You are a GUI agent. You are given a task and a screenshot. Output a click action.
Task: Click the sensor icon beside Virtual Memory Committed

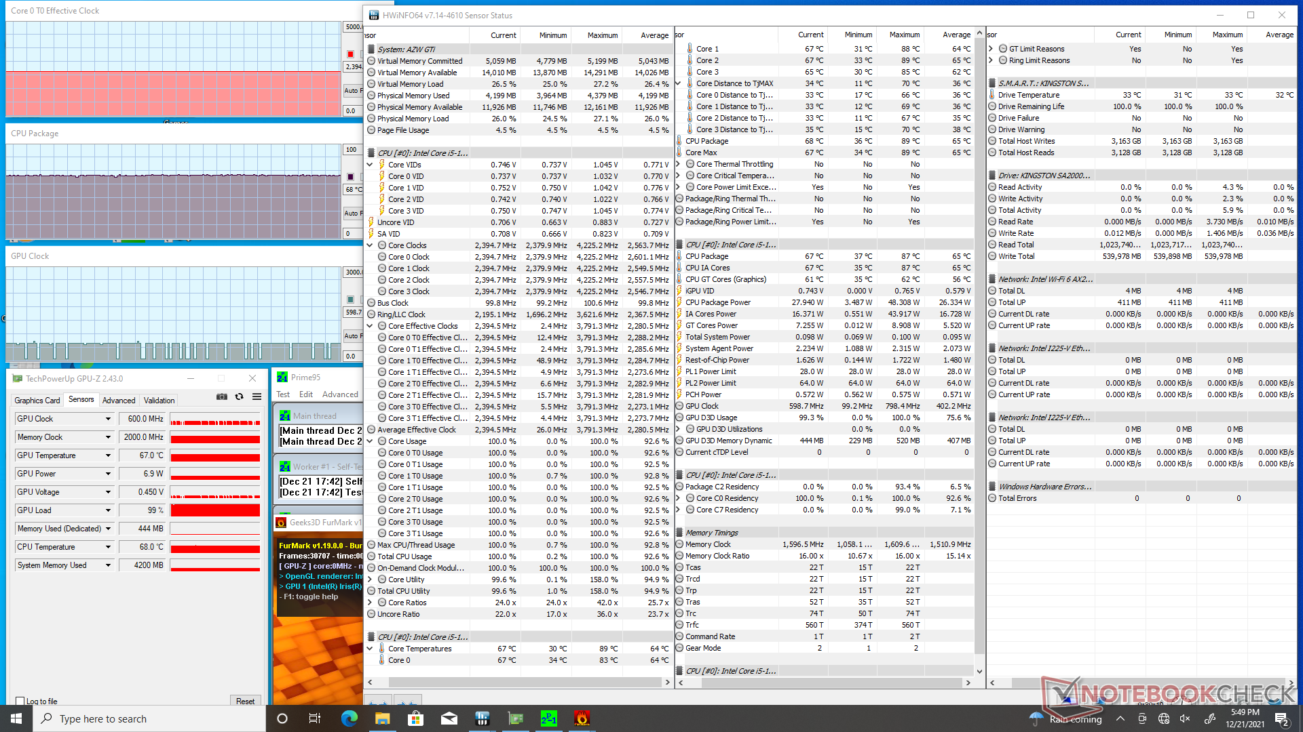tap(371, 61)
